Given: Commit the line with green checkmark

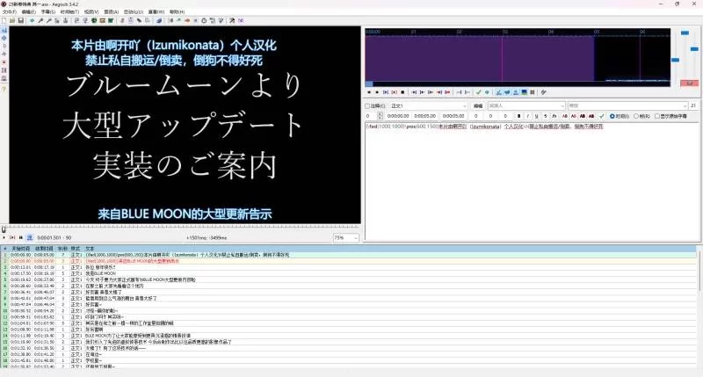Looking at the screenshot, I should click(602, 116).
